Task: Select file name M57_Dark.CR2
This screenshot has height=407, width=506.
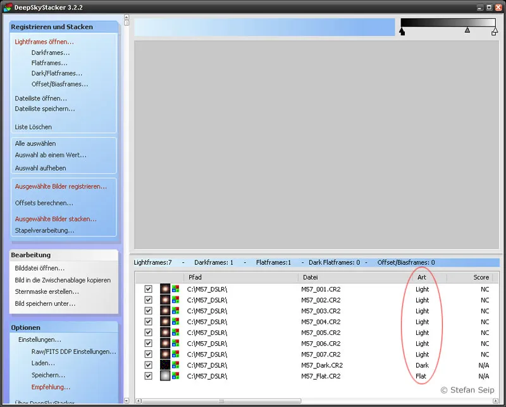Action: coord(322,365)
